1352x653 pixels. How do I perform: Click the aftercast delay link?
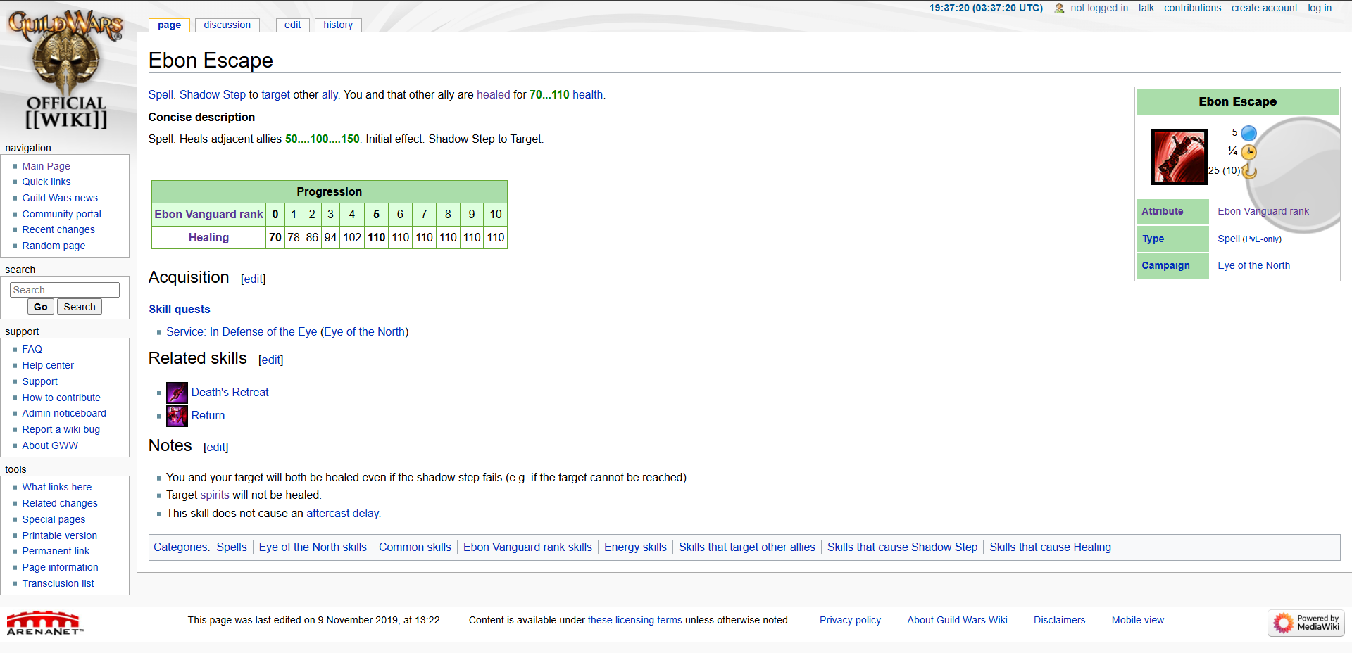click(x=343, y=513)
